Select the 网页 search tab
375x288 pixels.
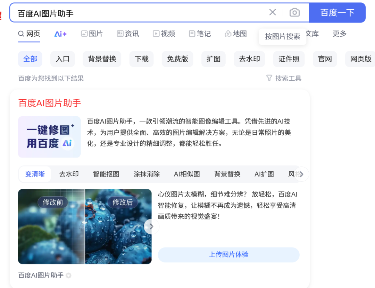click(29, 34)
